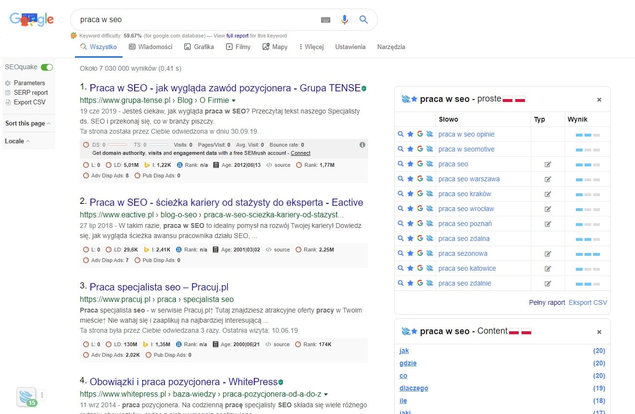635x414 pixels.
Task: Open 'Praca specjalista seo – Pracuj.pl' result
Action: pyautogui.click(x=159, y=287)
